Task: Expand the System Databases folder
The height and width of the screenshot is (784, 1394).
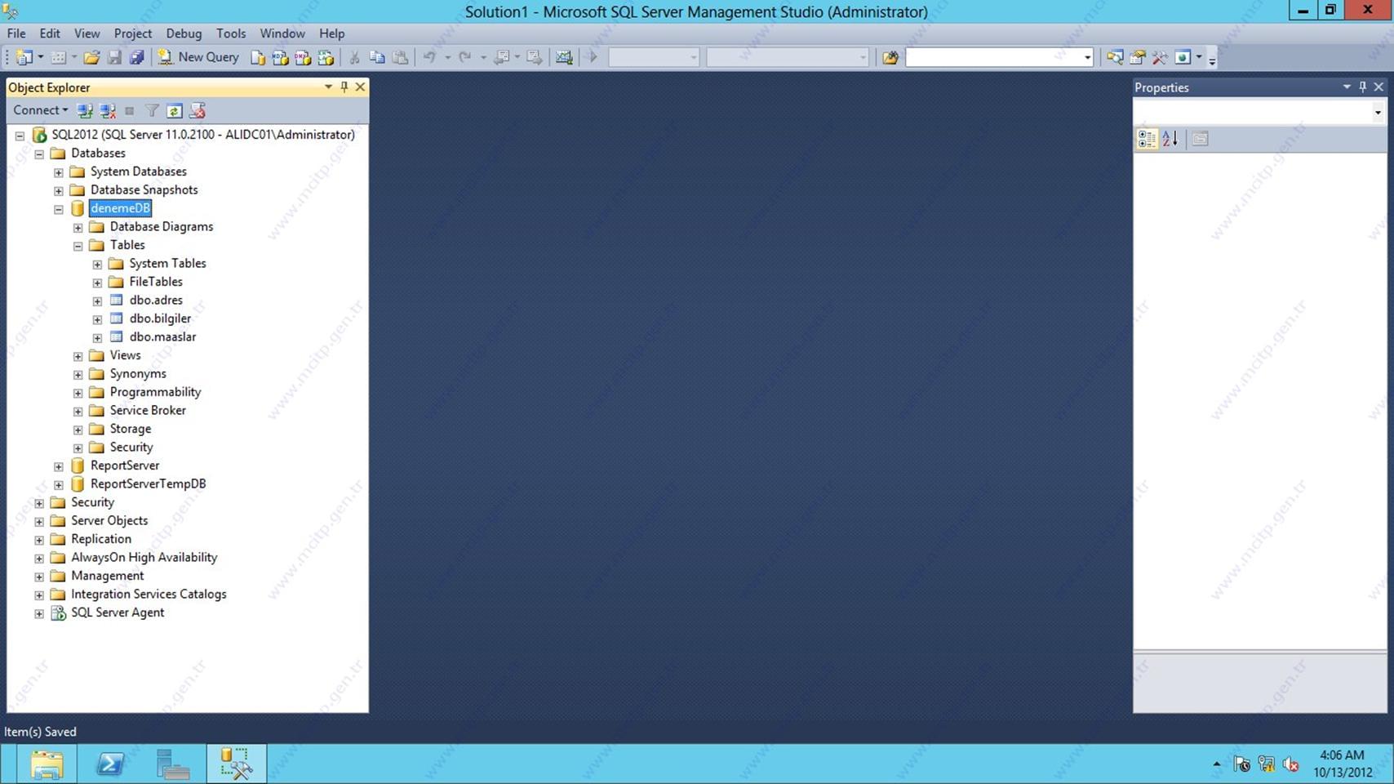Action: (x=59, y=172)
